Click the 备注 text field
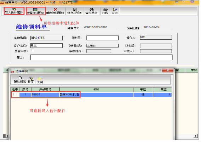Screen dimensions: 201x142 pos(102,57)
